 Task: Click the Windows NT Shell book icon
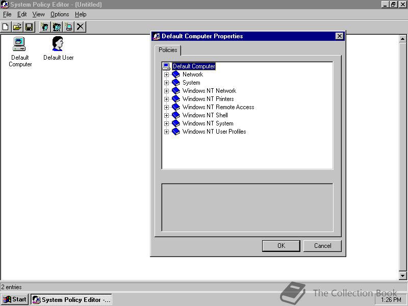[x=176, y=115]
